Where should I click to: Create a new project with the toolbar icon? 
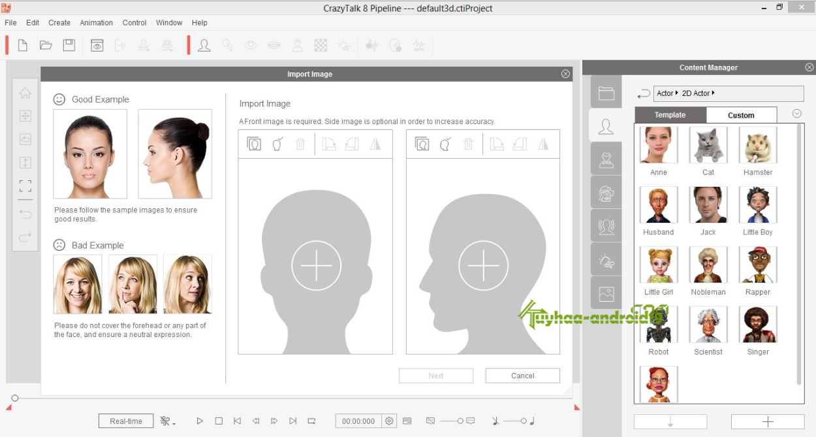pos(23,45)
